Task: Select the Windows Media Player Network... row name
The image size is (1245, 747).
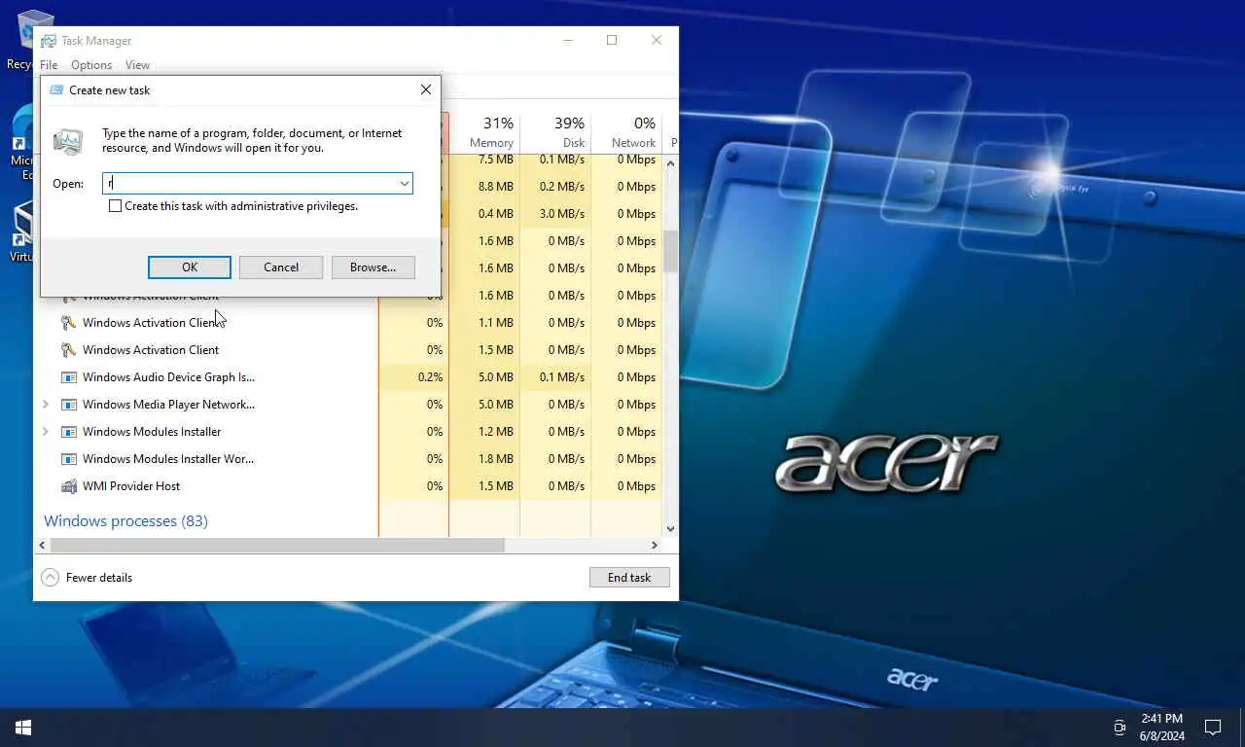Action: click(168, 404)
